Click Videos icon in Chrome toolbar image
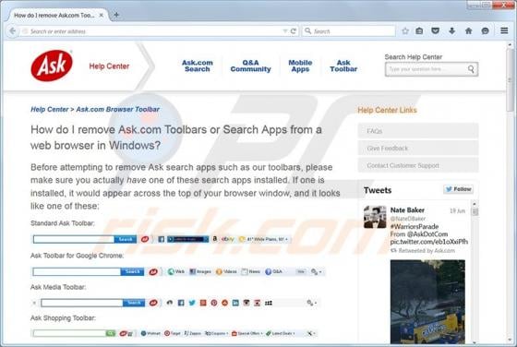Viewport: 517px width, 347px height. (219, 271)
